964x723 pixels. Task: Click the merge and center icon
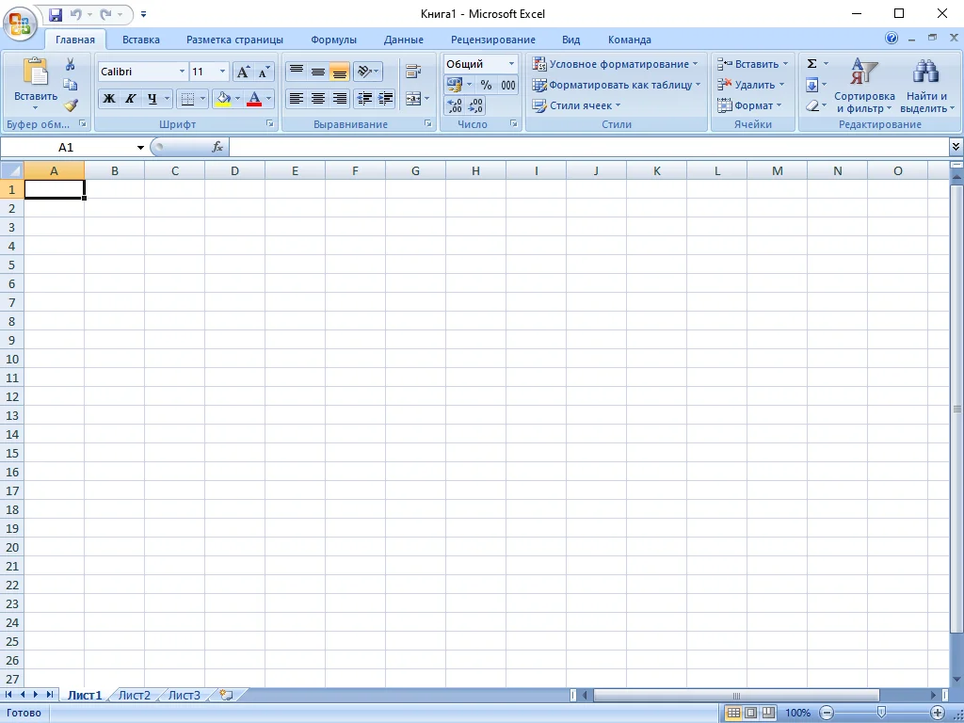(413, 98)
